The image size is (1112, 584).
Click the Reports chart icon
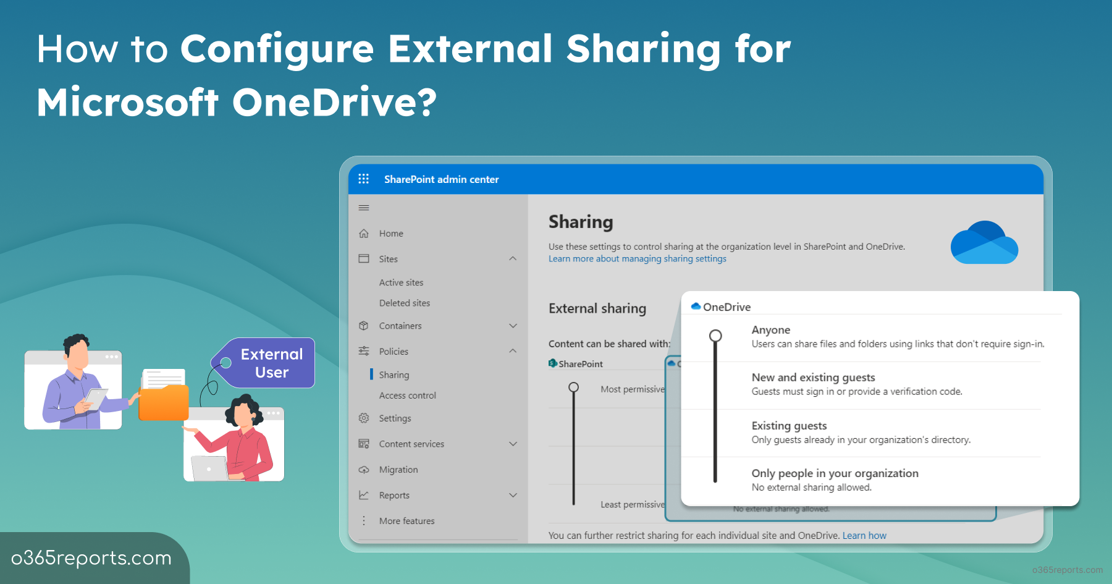364,495
